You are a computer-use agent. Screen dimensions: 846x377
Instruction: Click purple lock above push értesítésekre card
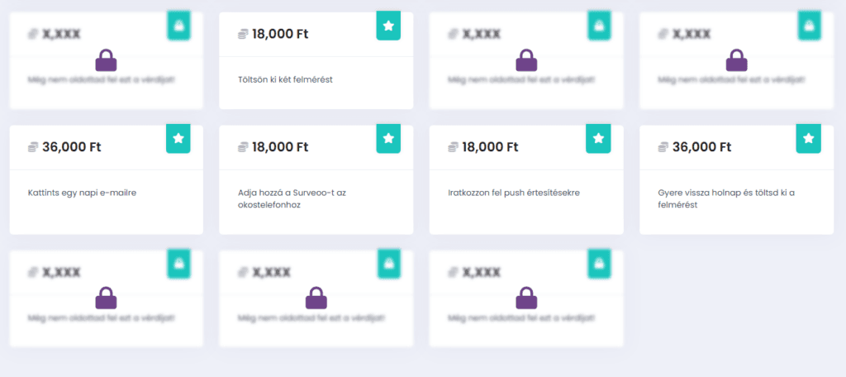(x=526, y=60)
